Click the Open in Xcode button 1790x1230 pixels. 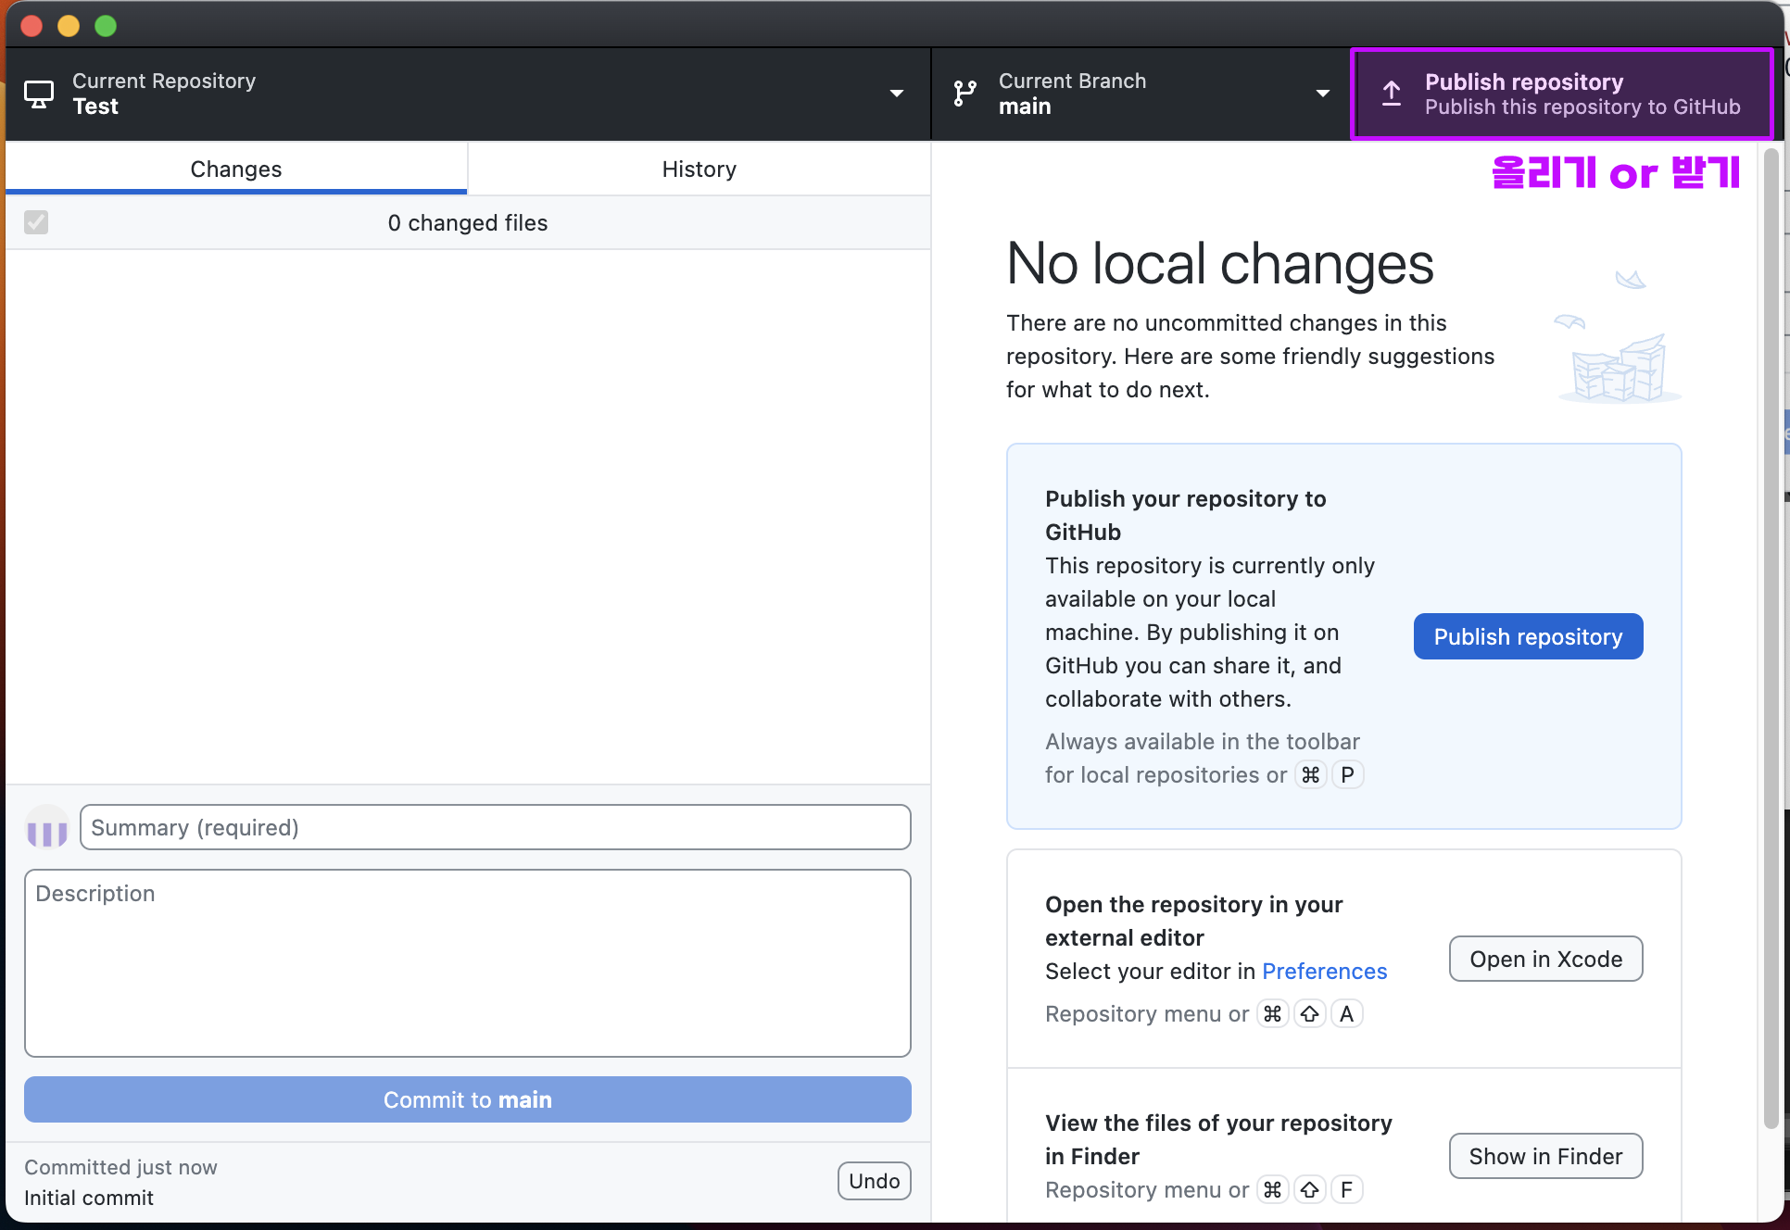point(1545,959)
